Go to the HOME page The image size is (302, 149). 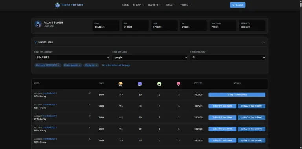pos(125,5)
